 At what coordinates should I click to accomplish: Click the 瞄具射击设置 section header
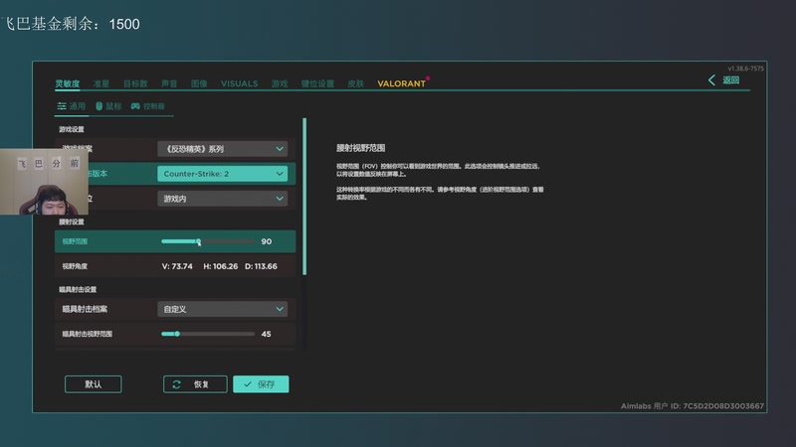coord(78,290)
